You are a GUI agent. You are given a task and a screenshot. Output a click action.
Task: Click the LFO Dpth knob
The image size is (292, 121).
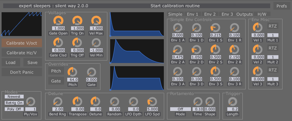pyautogui.click(x=133, y=102)
